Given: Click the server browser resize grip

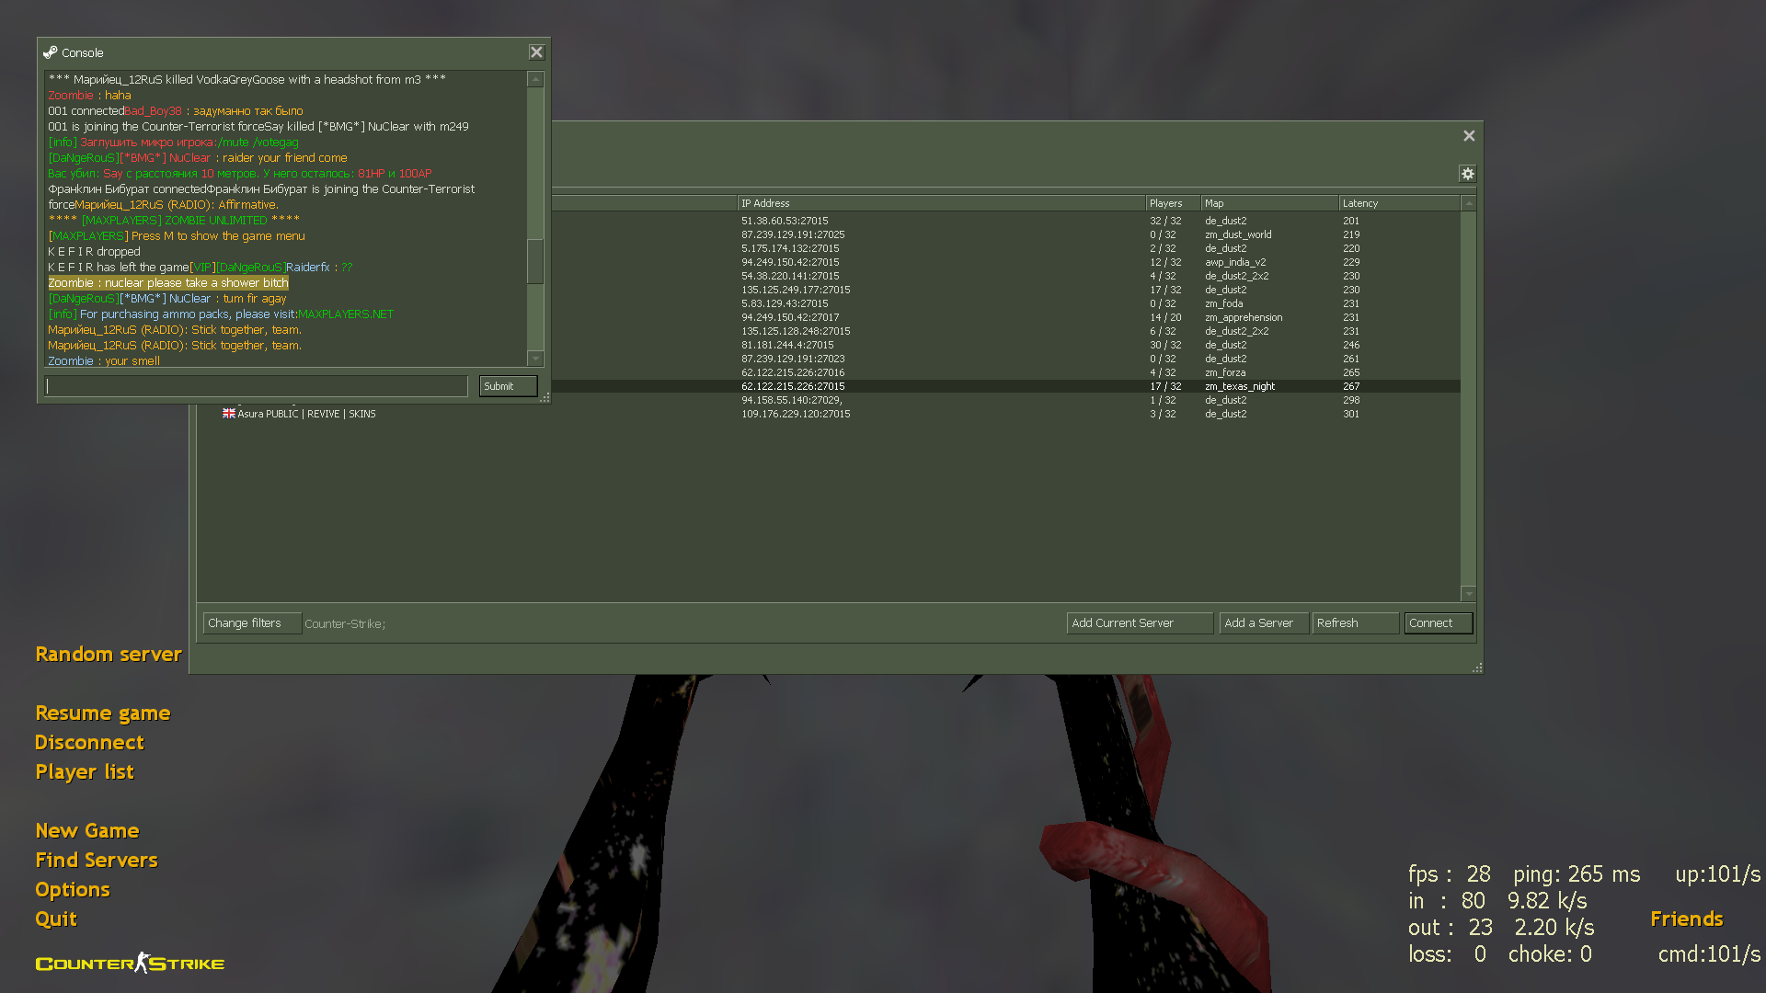Looking at the screenshot, I should [1477, 668].
